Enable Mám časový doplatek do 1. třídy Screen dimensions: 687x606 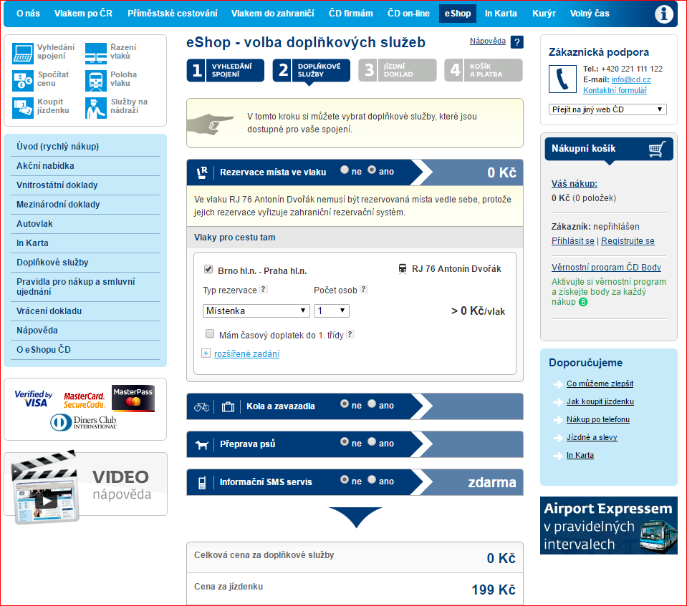point(210,333)
